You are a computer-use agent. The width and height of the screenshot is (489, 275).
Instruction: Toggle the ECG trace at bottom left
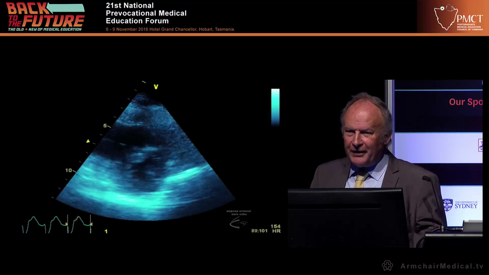57,223
